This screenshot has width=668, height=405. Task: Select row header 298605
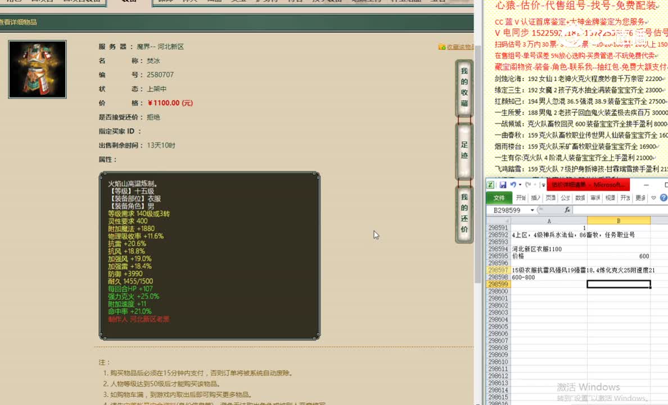point(498,326)
